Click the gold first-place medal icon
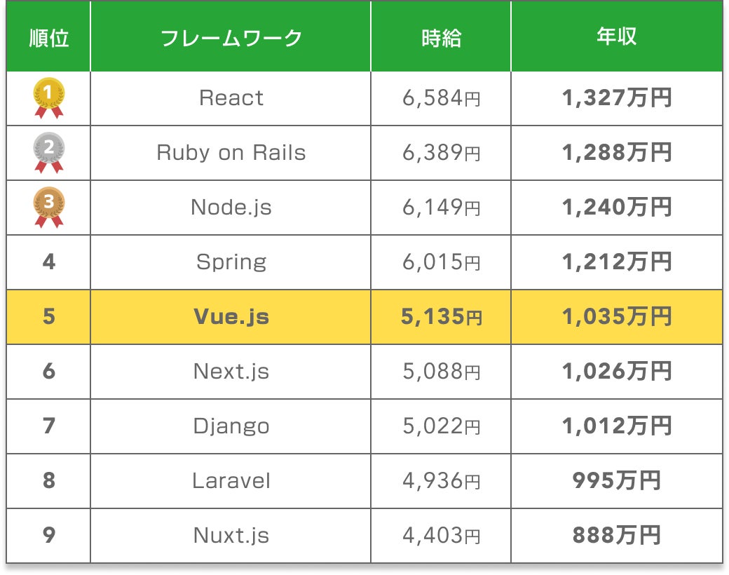The height and width of the screenshot is (575, 729). coord(49,97)
